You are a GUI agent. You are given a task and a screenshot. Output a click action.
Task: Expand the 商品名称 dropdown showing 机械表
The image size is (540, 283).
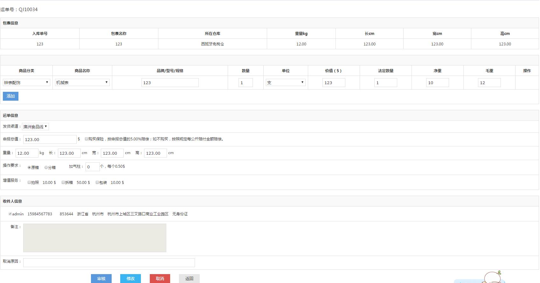pyautogui.click(x=82, y=83)
